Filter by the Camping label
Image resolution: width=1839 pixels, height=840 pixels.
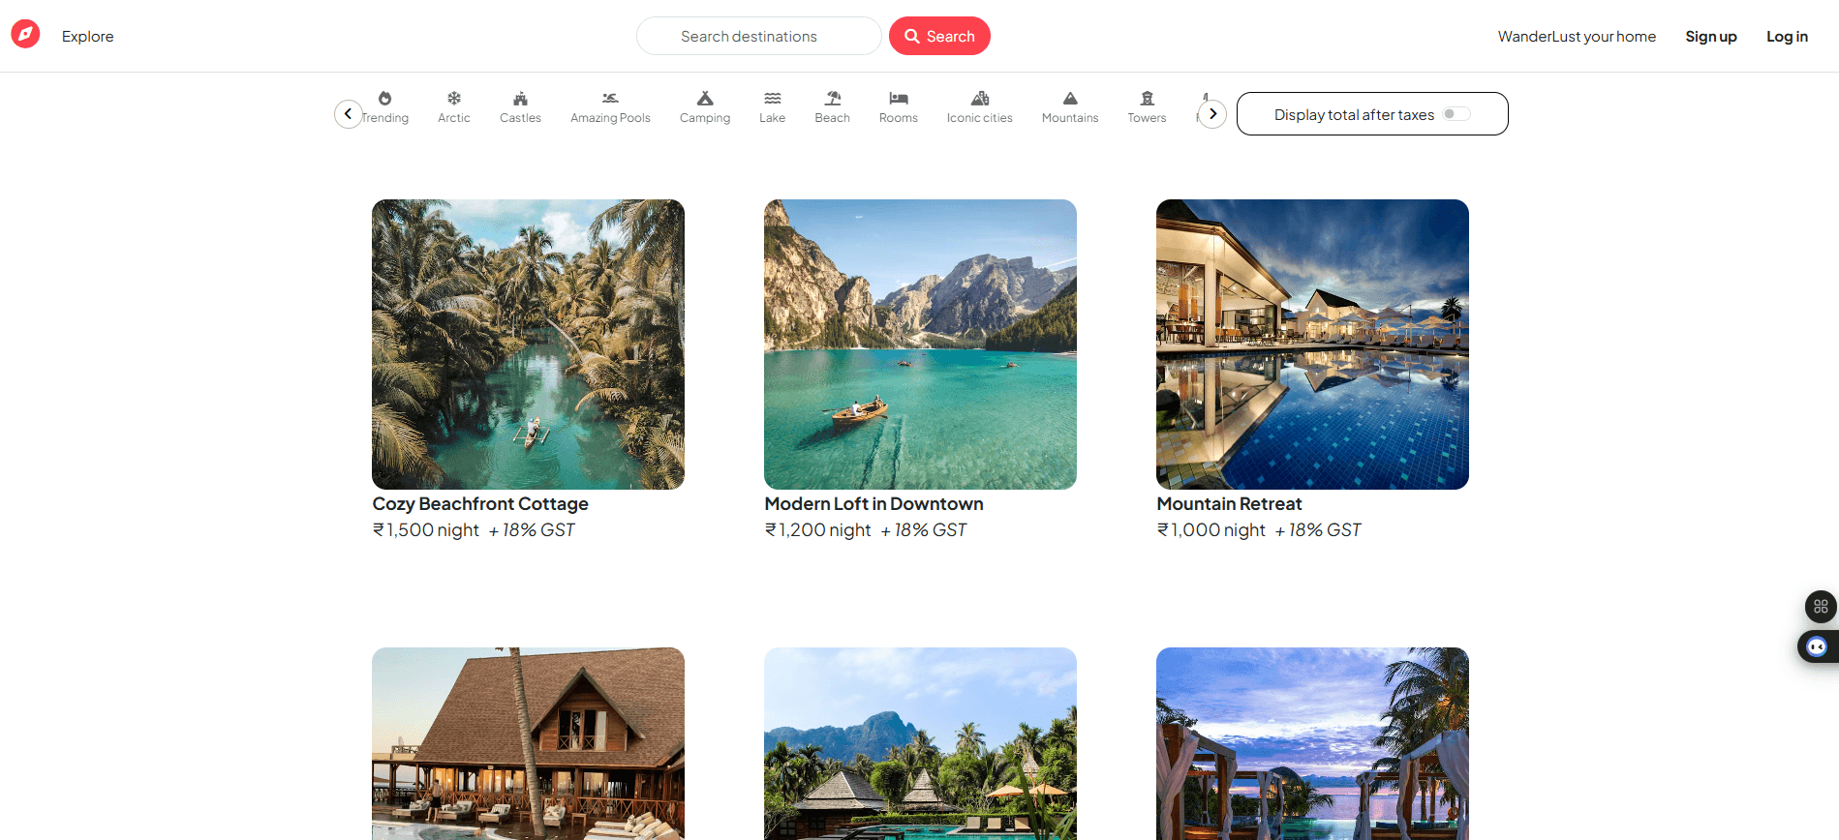coord(705,118)
